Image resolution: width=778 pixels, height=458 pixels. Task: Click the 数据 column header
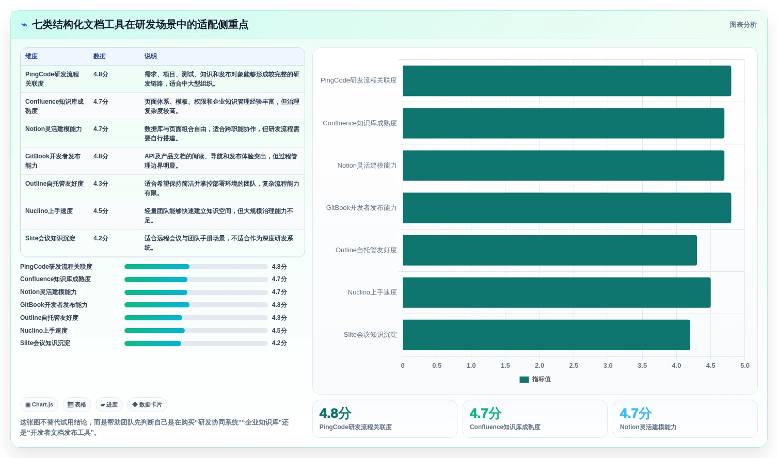(x=100, y=57)
